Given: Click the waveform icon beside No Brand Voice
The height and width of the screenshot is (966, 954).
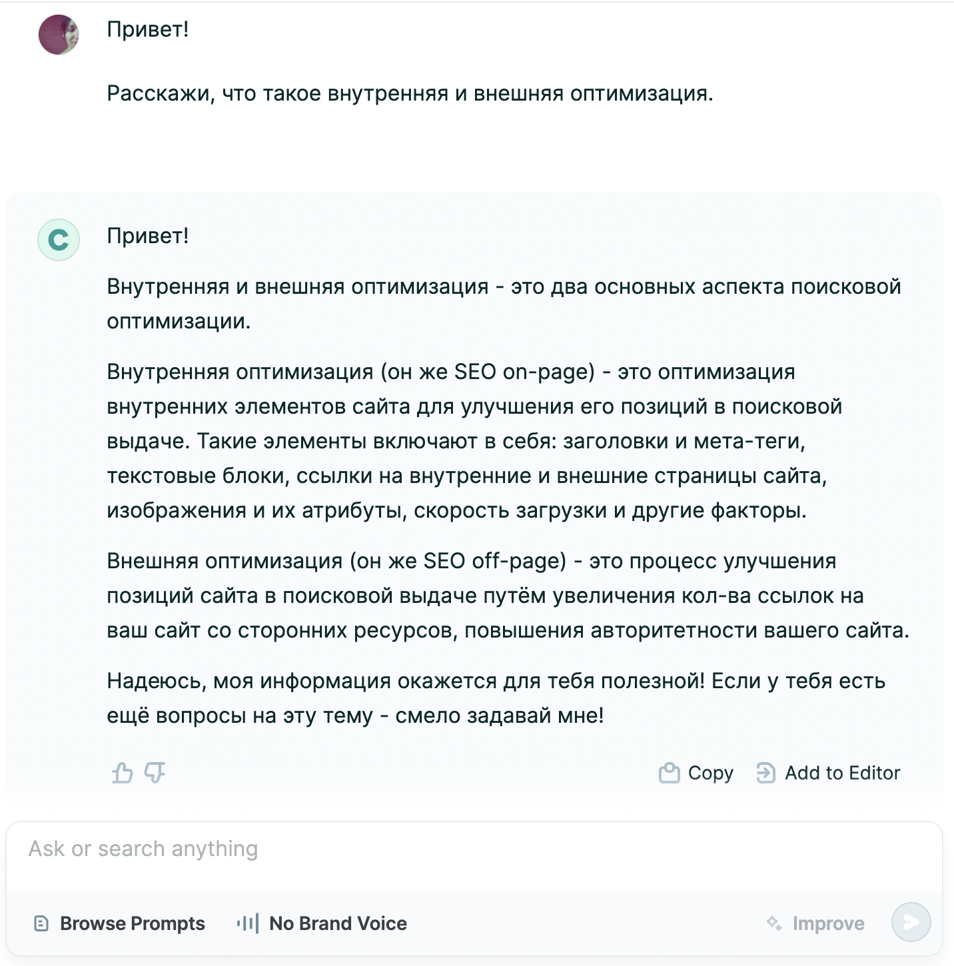Looking at the screenshot, I should 247,923.
